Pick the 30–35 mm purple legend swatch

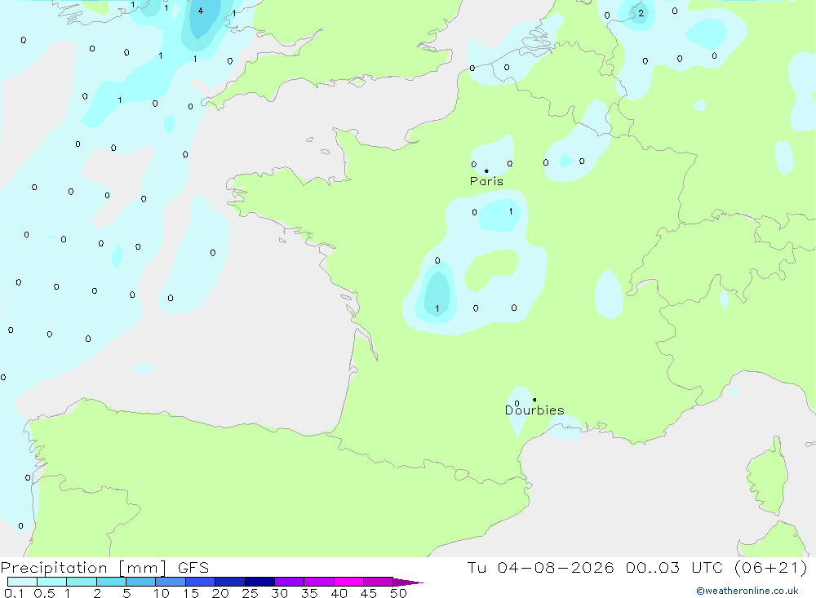pyautogui.click(x=289, y=582)
